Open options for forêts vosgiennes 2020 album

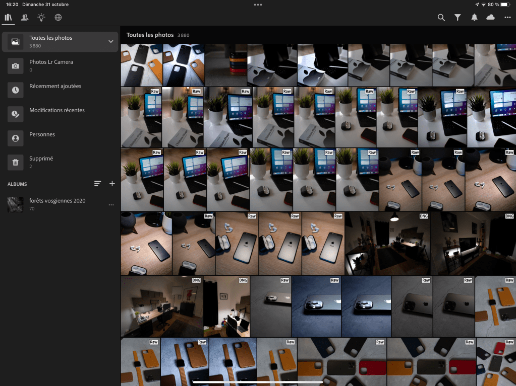111,205
